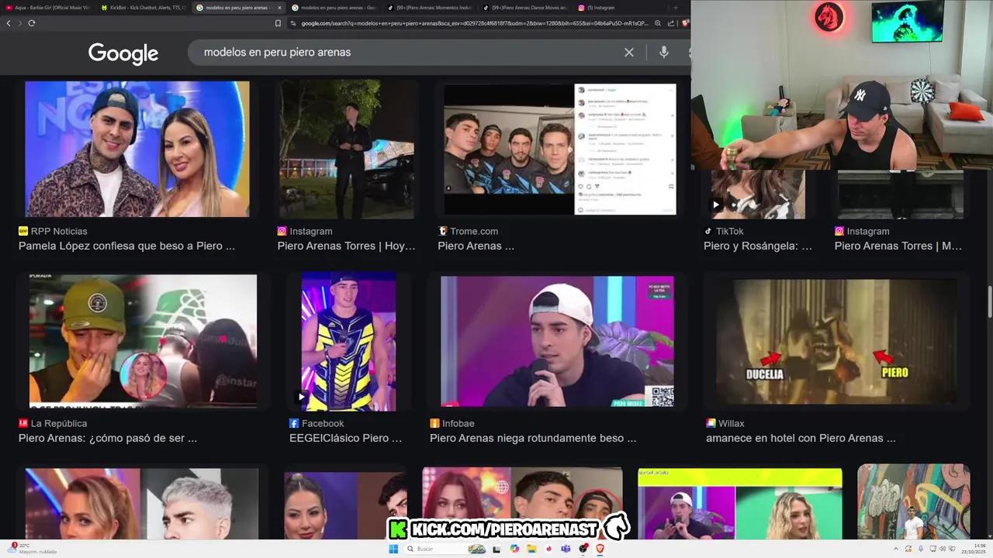Viewport: 993px width, 558px height.
Task: Open the TikTok Piero y Rosángela video thumbnail
Action: coord(758,195)
